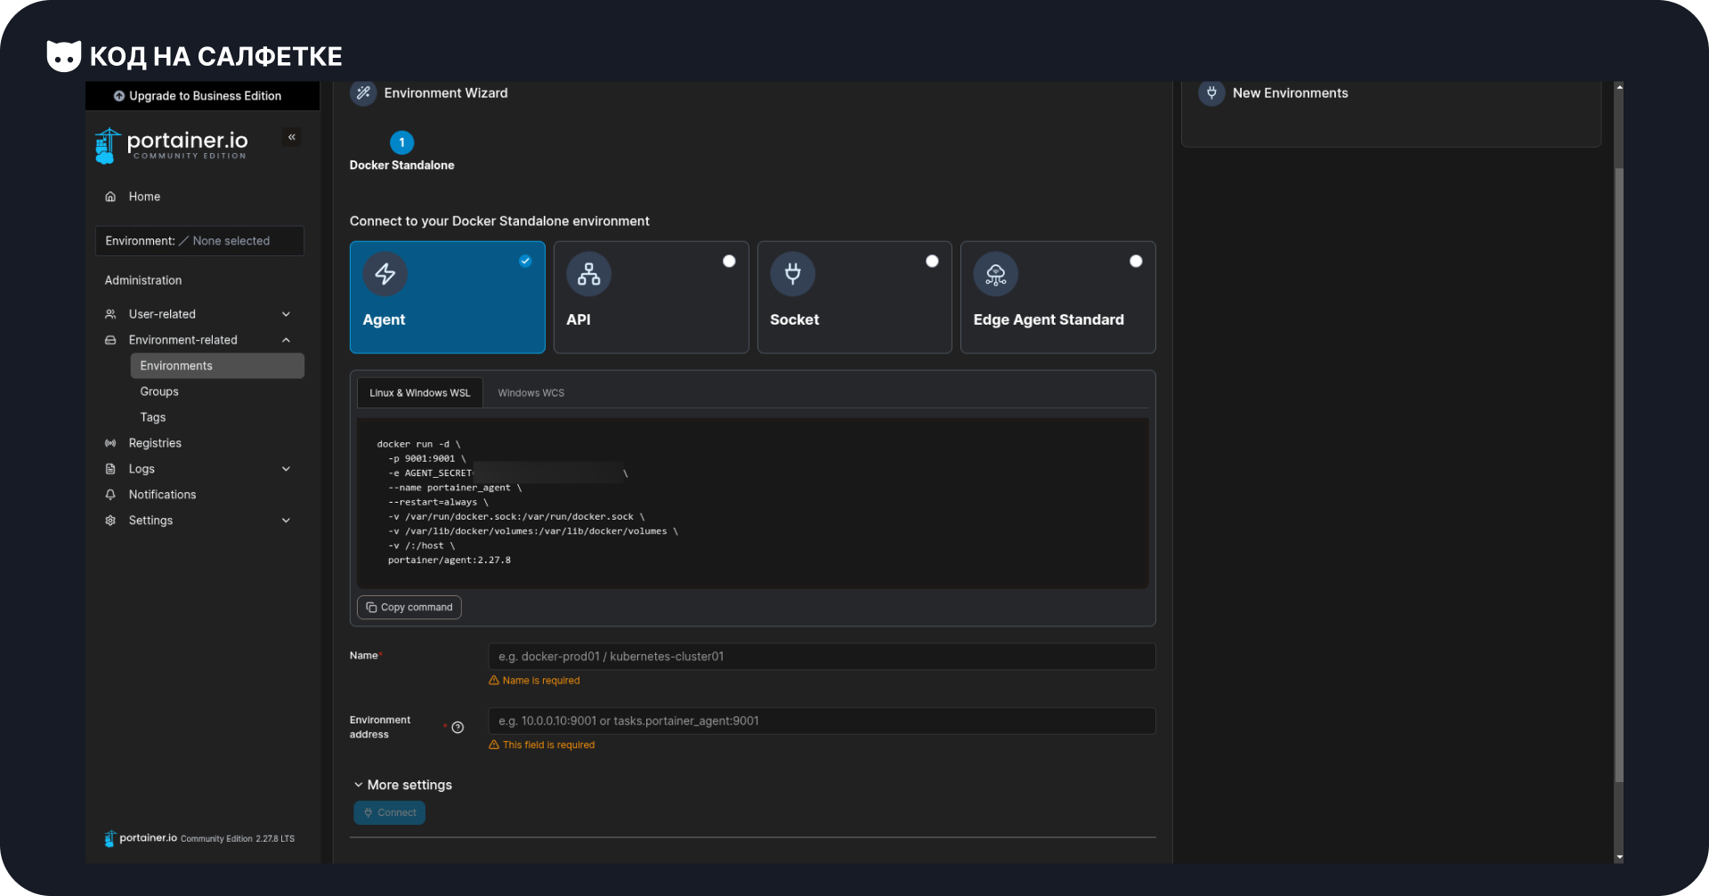Click the Home house icon
The image size is (1709, 896).
(110, 197)
